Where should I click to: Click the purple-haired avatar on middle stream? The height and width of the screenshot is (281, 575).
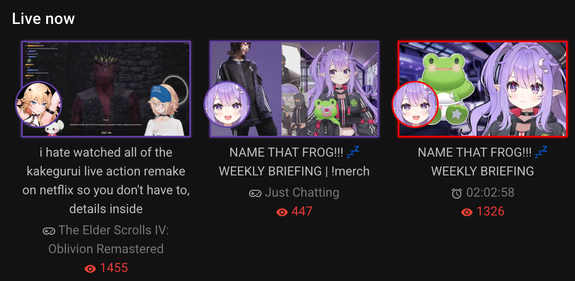tap(227, 104)
